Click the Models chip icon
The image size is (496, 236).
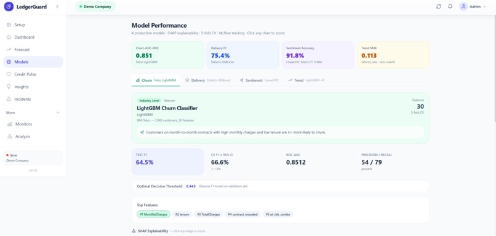pos(9,62)
